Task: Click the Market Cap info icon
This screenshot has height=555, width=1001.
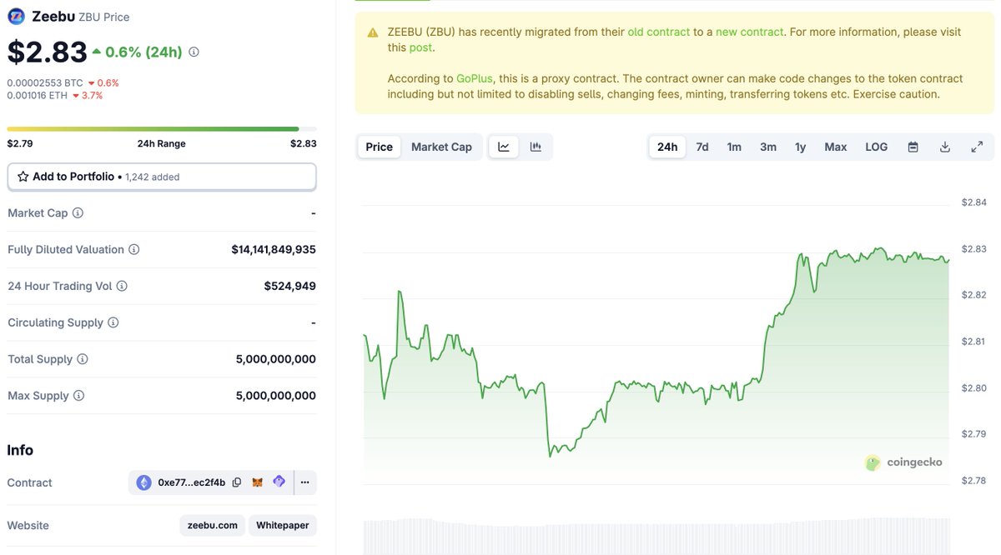Action: click(78, 213)
